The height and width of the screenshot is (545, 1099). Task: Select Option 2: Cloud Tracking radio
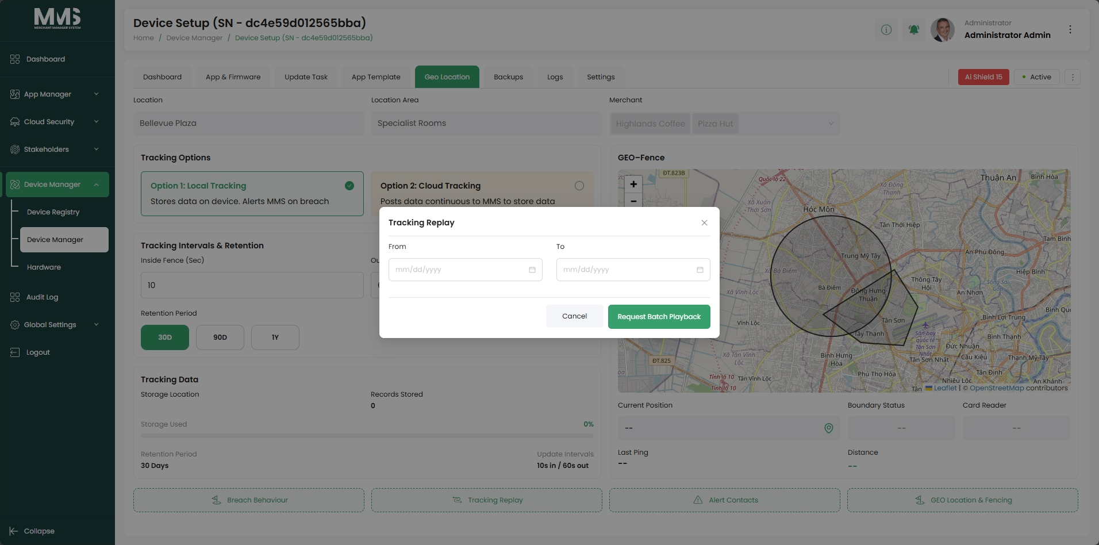point(579,186)
